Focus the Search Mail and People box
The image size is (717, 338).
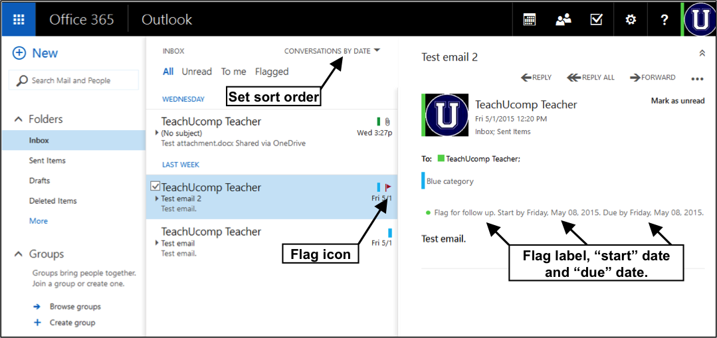coord(74,80)
